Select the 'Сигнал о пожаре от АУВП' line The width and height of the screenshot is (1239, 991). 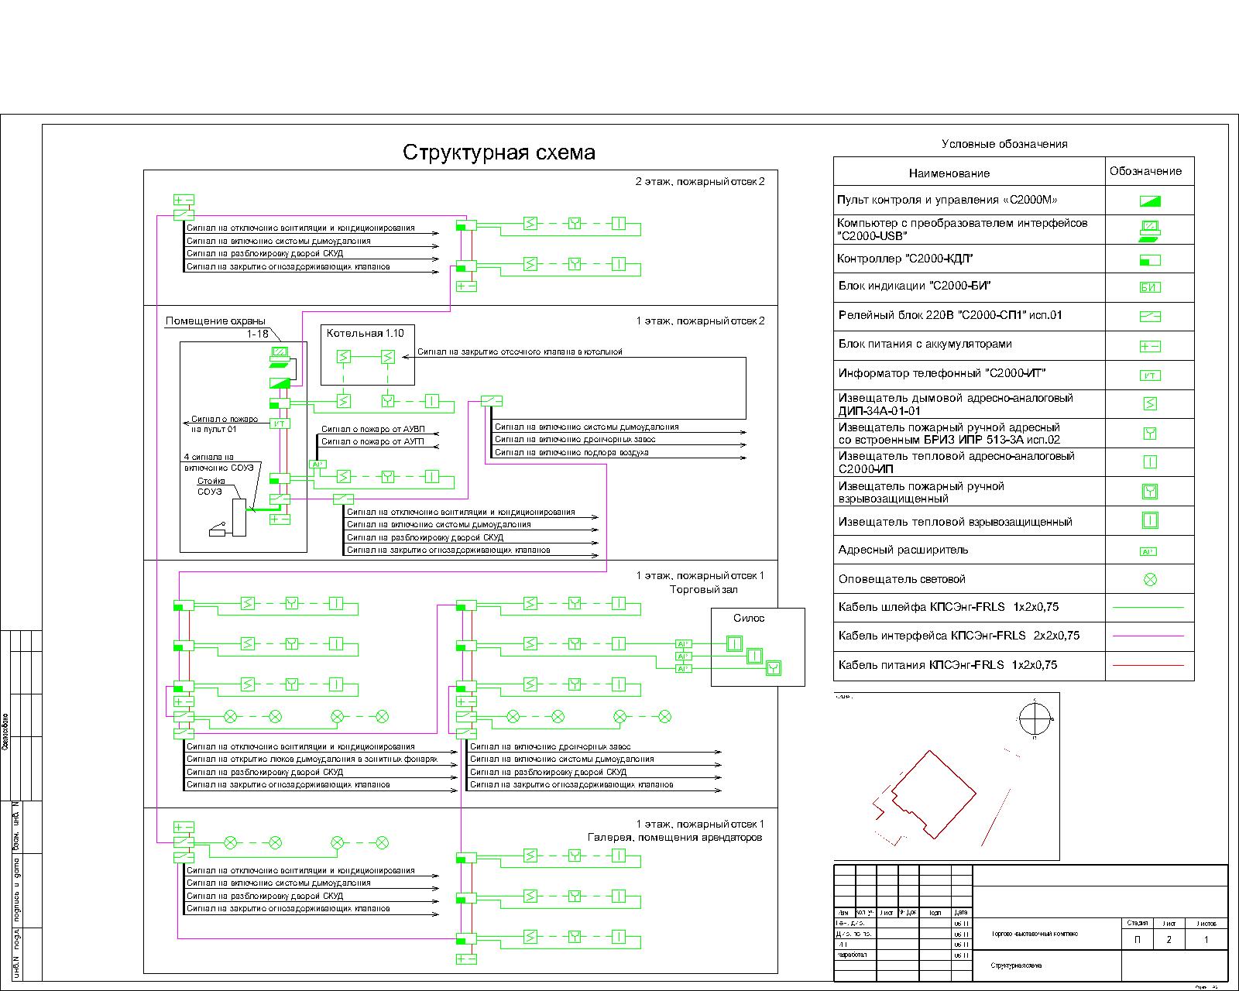(x=373, y=429)
